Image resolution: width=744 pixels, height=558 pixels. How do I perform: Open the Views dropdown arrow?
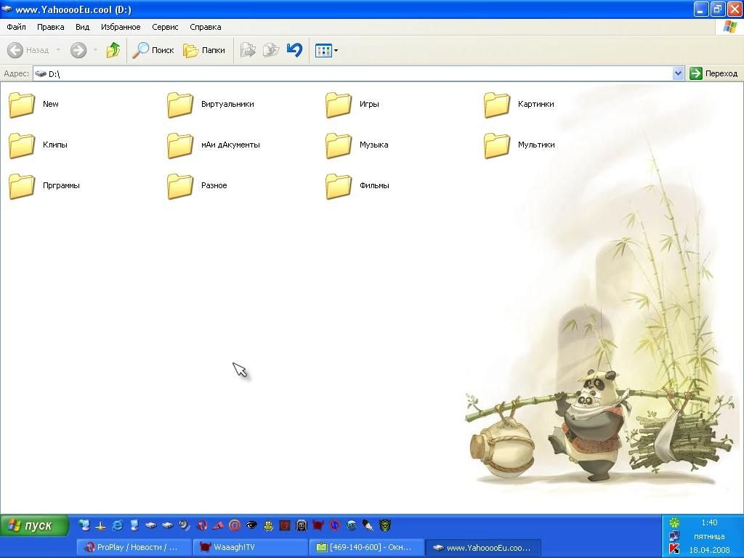pos(336,50)
